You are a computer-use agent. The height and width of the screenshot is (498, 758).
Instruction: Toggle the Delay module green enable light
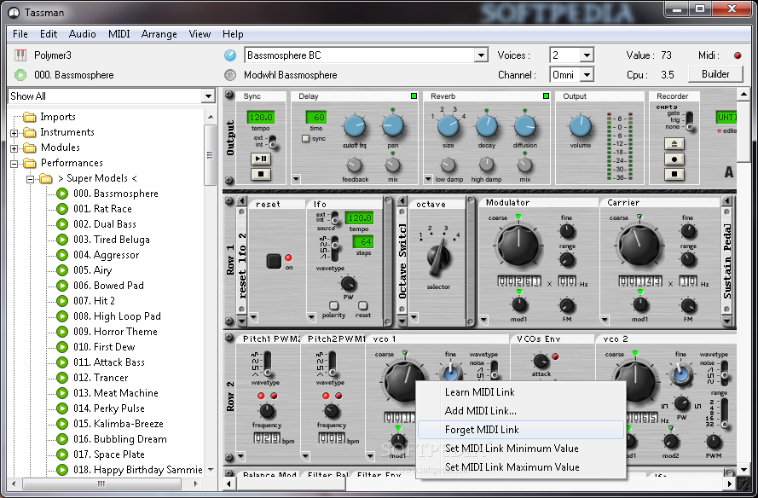pos(414,96)
